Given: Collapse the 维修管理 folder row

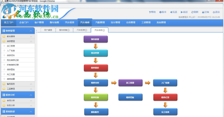Looking at the screenshot, I should (x=18, y=41).
